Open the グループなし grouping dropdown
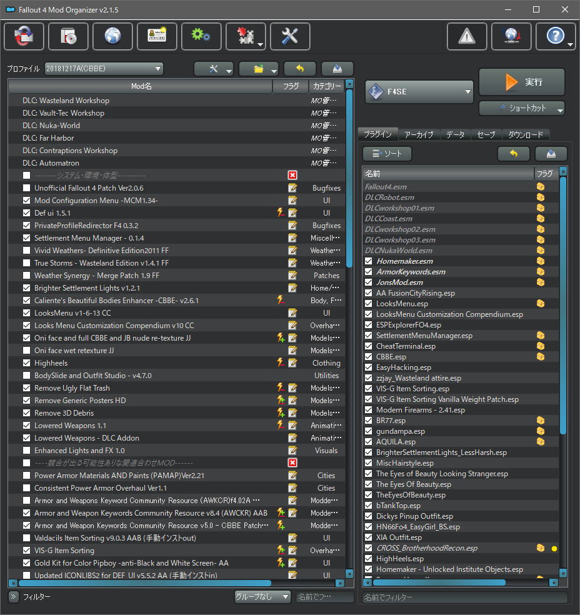This screenshot has width=580, height=615. coord(262,597)
